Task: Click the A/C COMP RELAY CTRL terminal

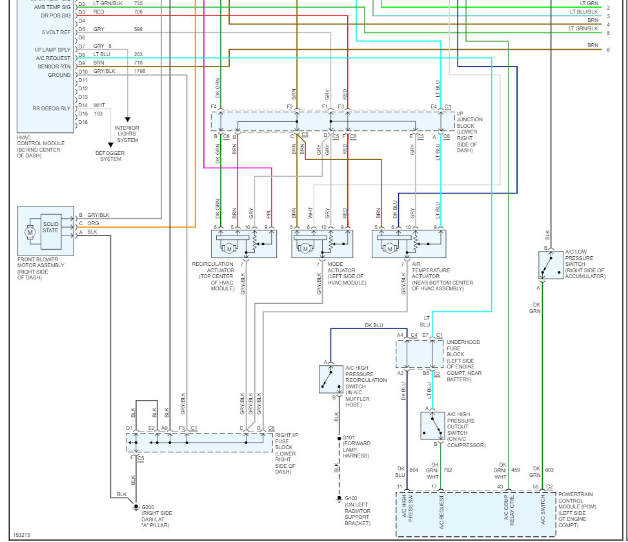Action: click(509, 511)
